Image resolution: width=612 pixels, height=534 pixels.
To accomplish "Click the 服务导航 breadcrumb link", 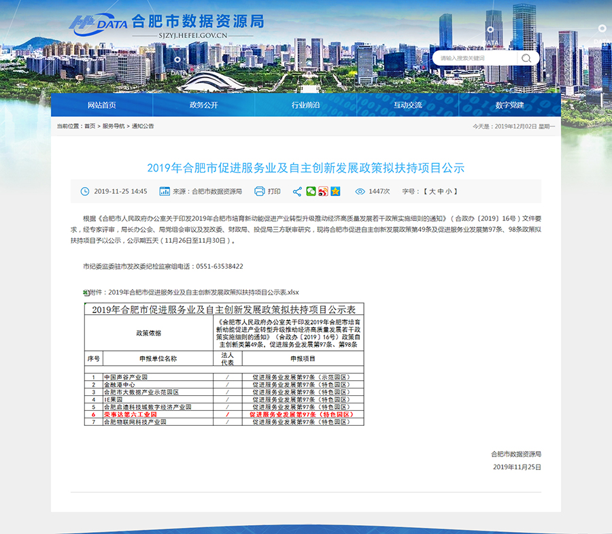I will [x=114, y=127].
